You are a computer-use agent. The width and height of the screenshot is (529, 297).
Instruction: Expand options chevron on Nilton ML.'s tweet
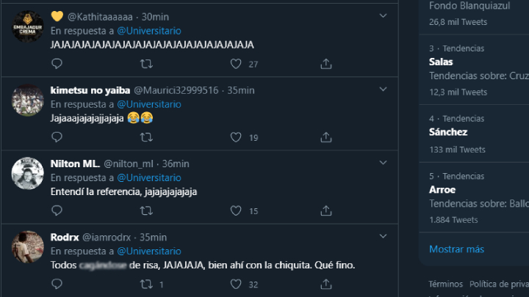click(383, 162)
